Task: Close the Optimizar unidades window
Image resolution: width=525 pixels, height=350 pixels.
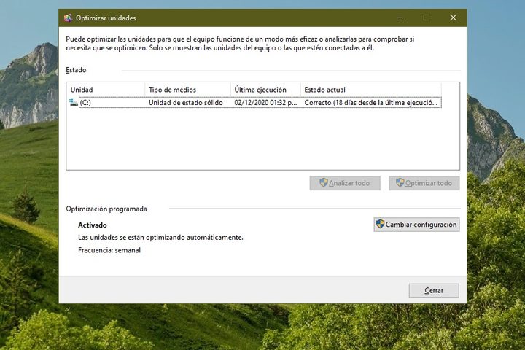Action: (x=453, y=17)
